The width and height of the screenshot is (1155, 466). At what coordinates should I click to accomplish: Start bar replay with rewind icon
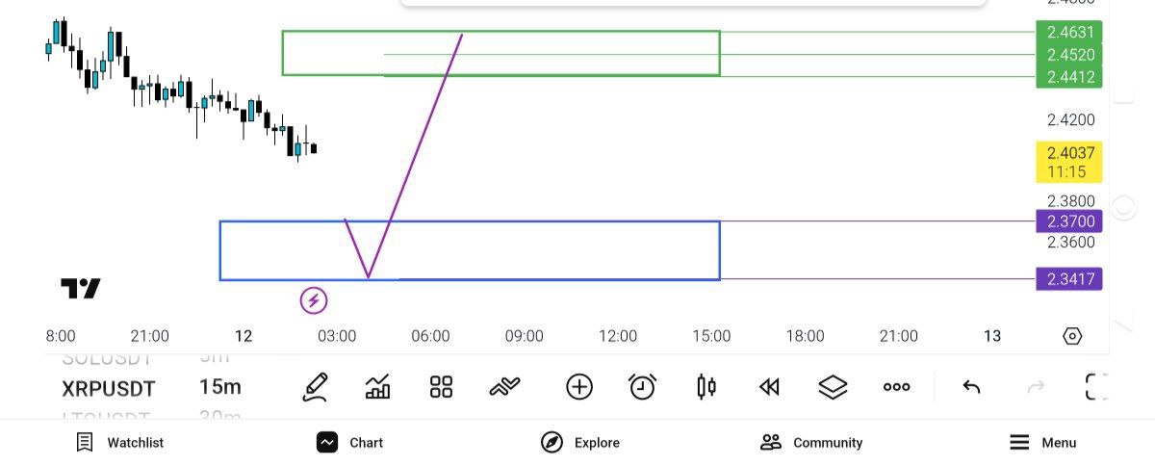pos(768,387)
